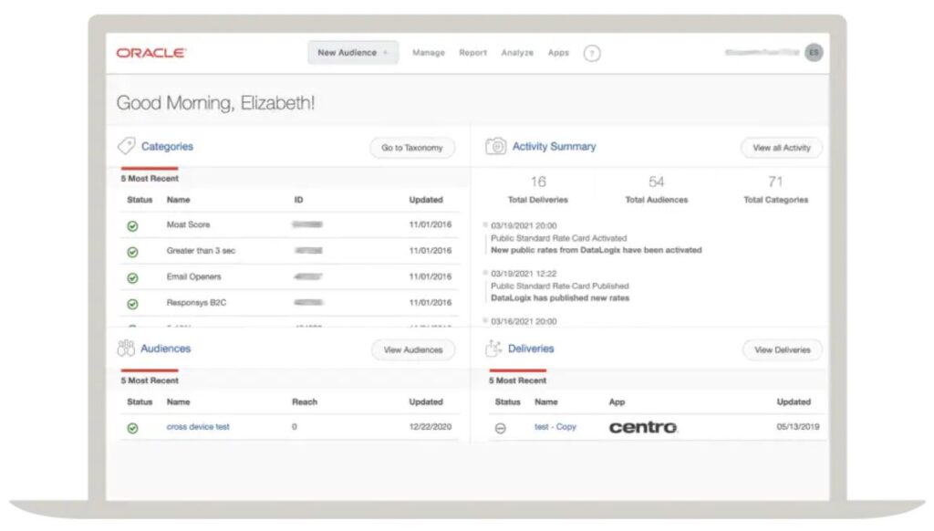Click the centro app logo
The image size is (934, 531).
coord(643,427)
